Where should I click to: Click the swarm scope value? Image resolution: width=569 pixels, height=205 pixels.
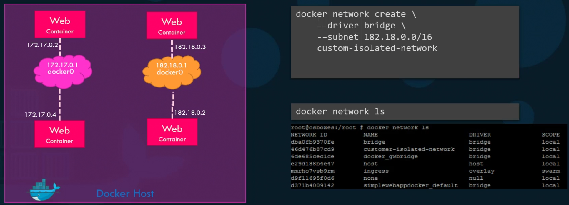click(551, 171)
